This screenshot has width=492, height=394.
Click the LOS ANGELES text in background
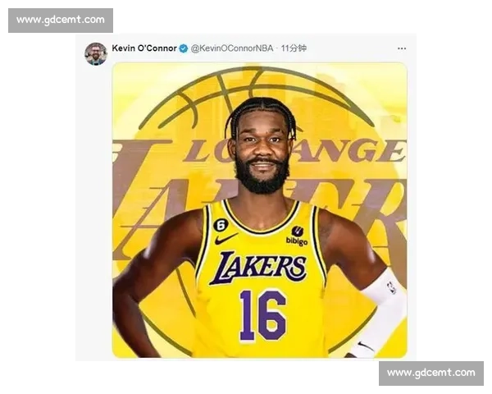[x=295, y=151]
